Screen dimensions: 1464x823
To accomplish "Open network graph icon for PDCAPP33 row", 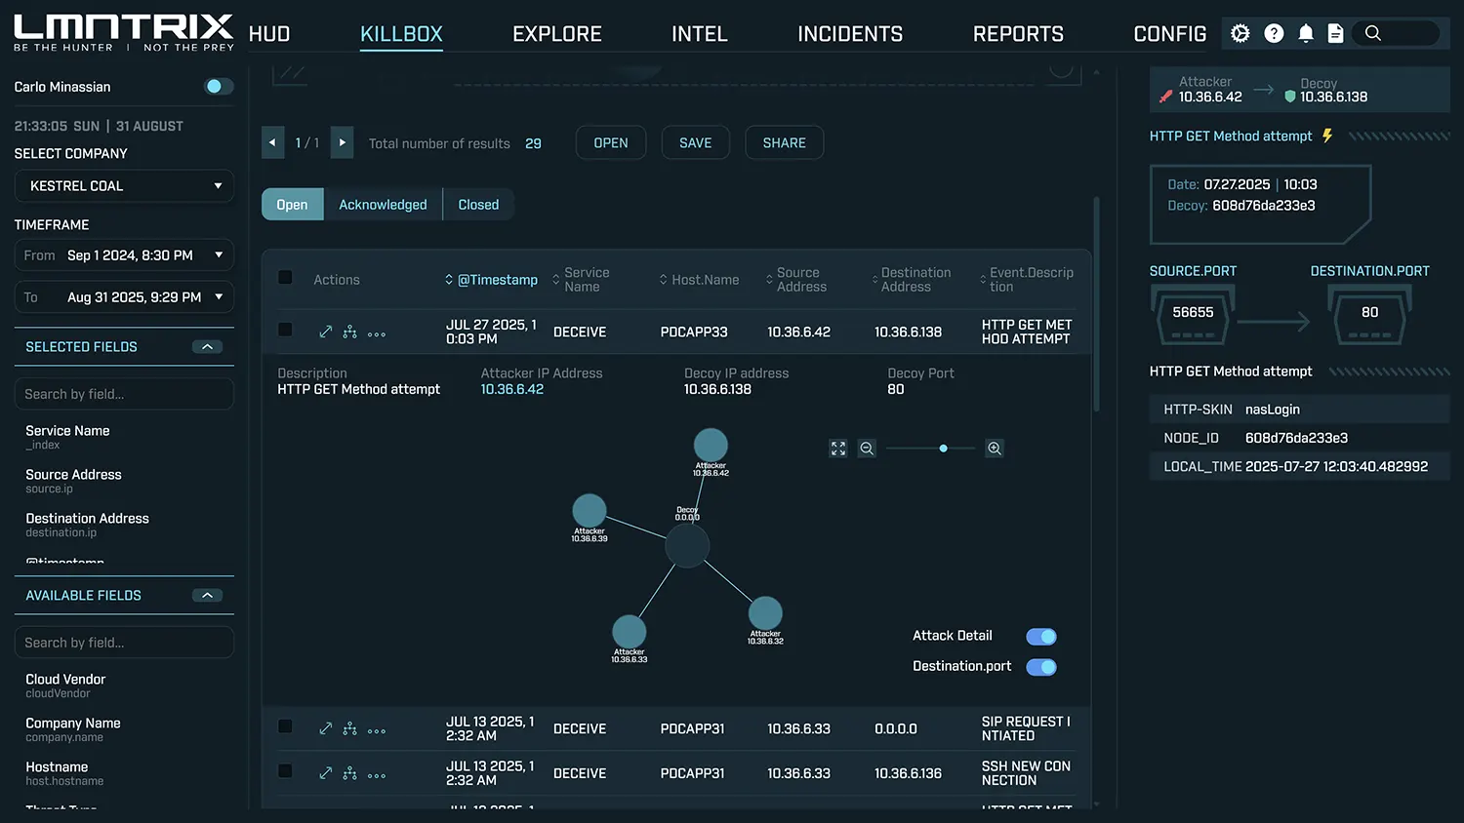I will tap(349, 333).
